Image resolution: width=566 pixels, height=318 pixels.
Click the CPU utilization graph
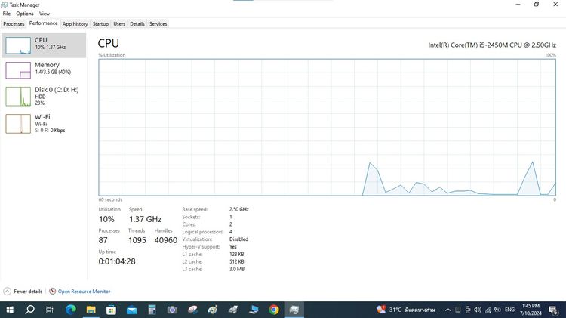click(x=327, y=127)
